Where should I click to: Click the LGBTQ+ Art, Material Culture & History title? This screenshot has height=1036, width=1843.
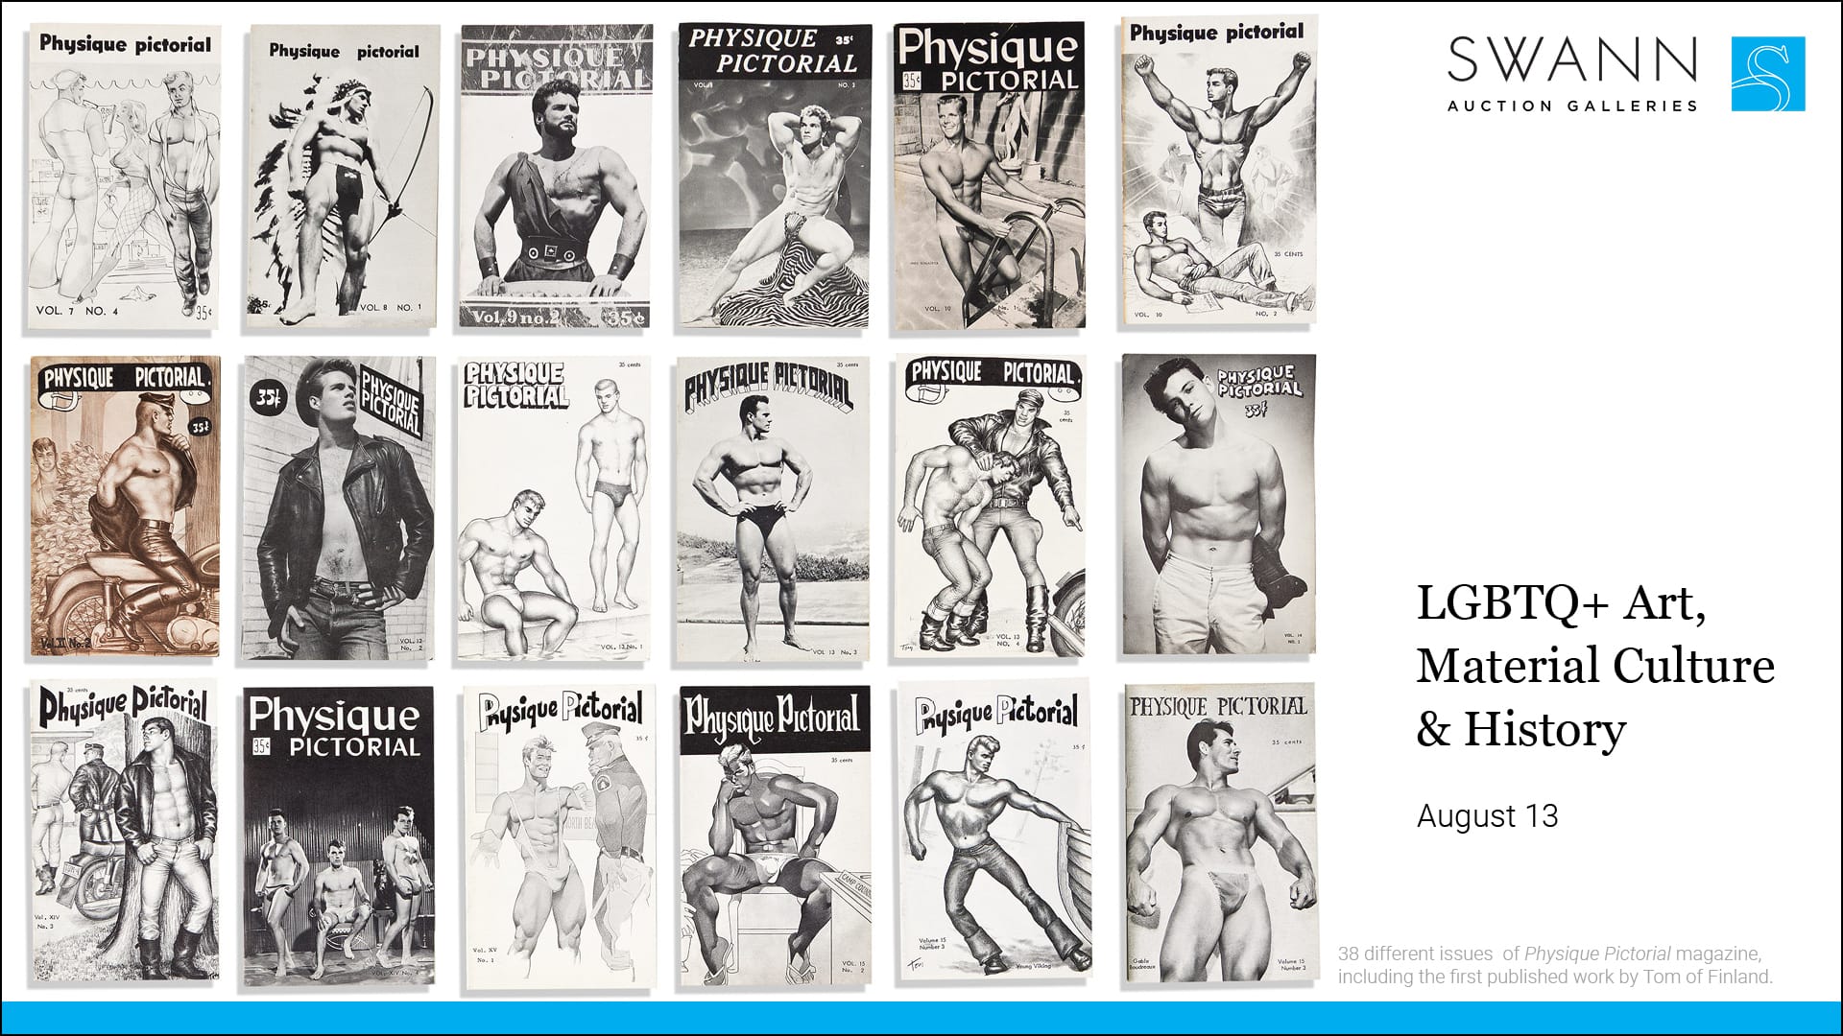tap(1595, 665)
